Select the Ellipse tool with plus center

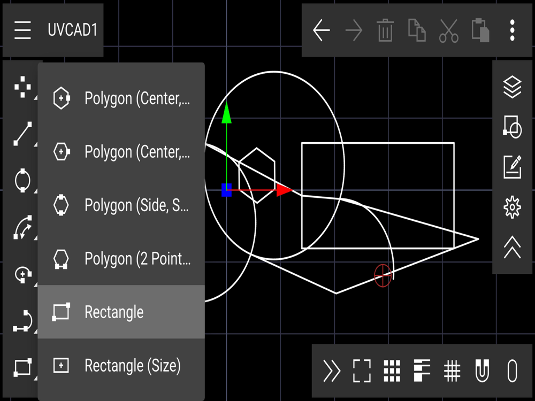[x=23, y=274]
